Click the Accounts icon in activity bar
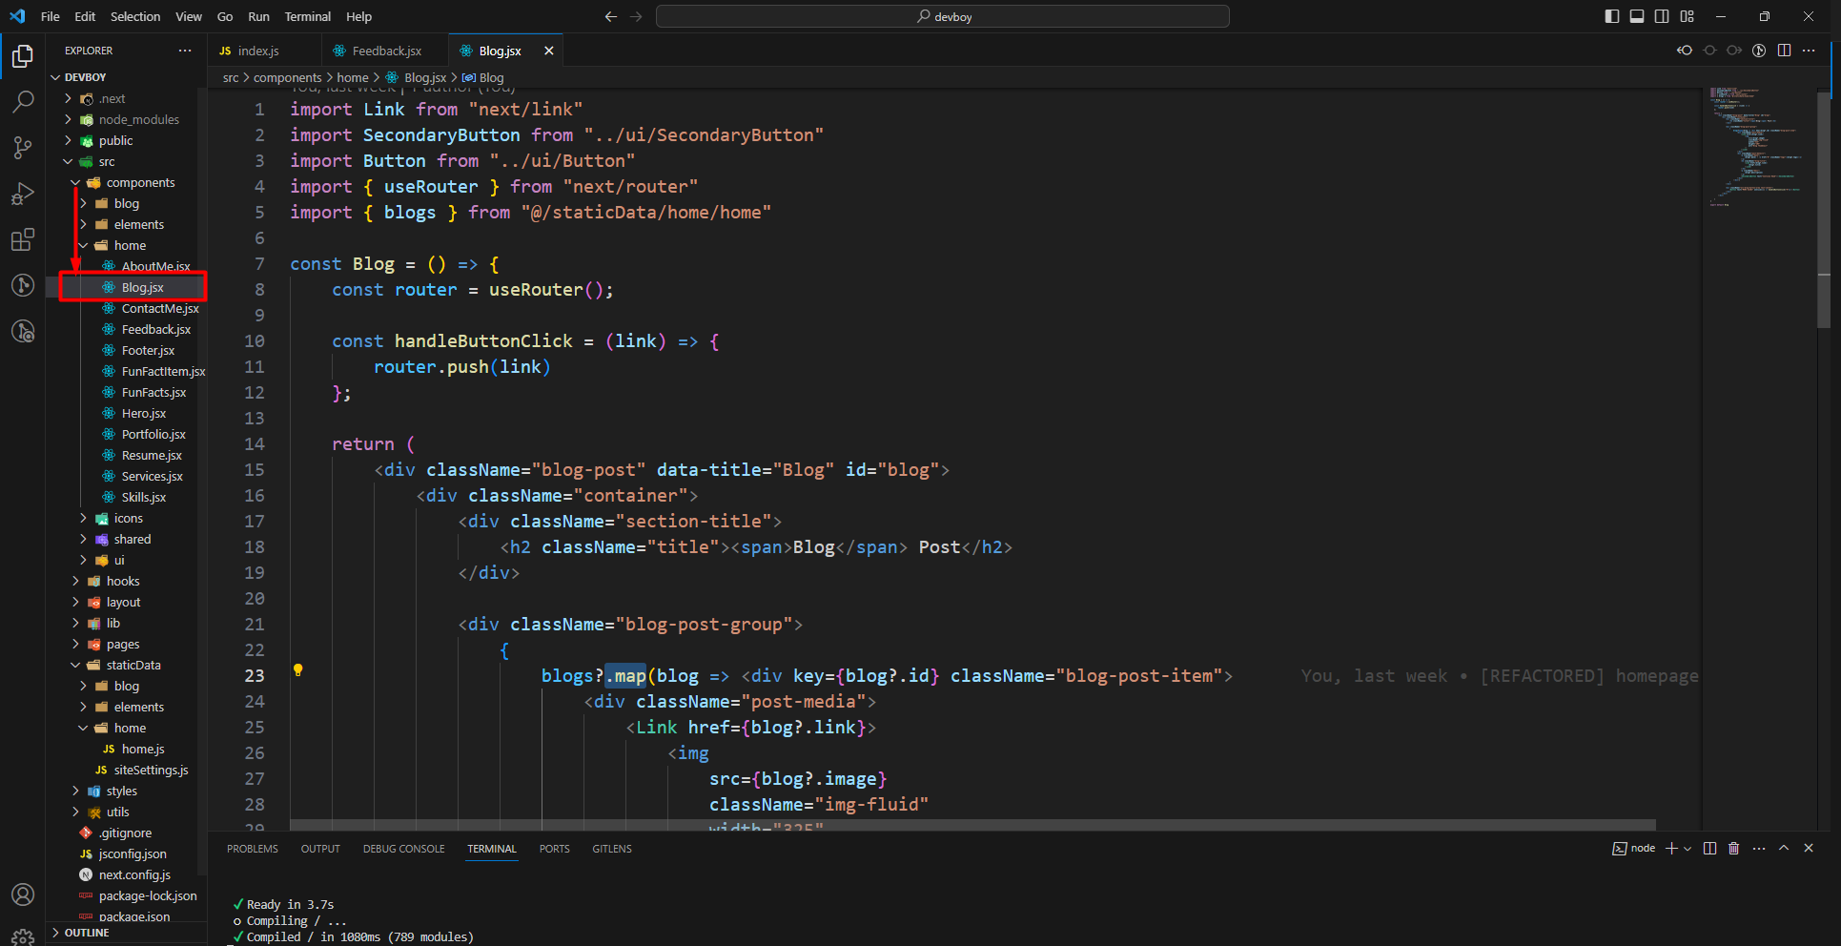1841x946 pixels. click(23, 895)
